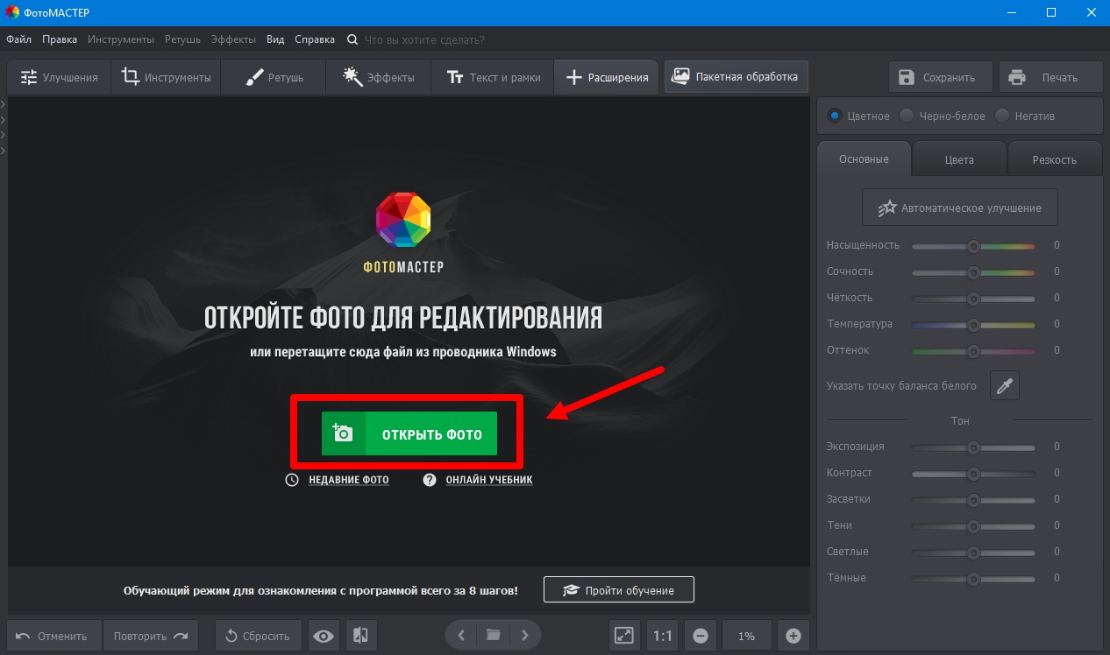This screenshot has height=655, width=1110.
Task: Select Черно-белое color mode
Action: pyautogui.click(x=943, y=116)
